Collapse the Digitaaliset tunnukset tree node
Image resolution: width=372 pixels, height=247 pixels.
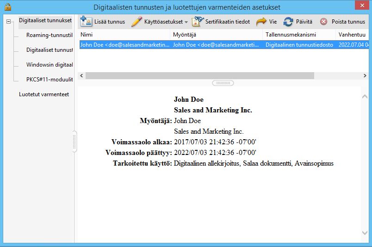coord(8,21)
